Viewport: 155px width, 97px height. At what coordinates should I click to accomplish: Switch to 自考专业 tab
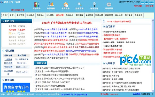pyautogui.click(x=40, y=15)
